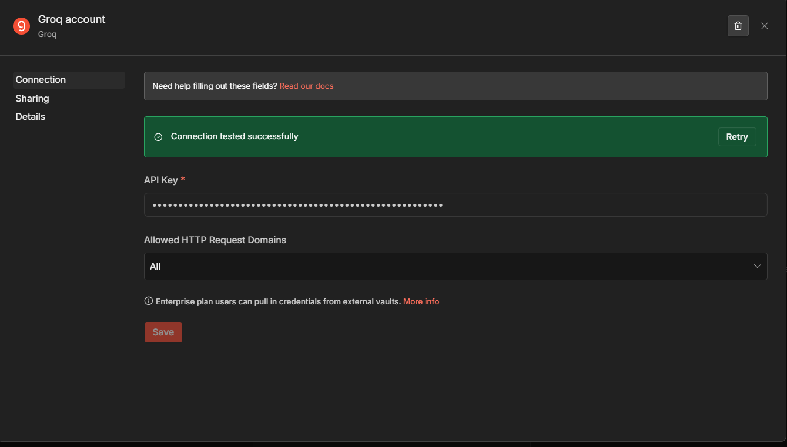
Task: Go to the Details tab
Action: pyautogui.click(x=31, y=116)
